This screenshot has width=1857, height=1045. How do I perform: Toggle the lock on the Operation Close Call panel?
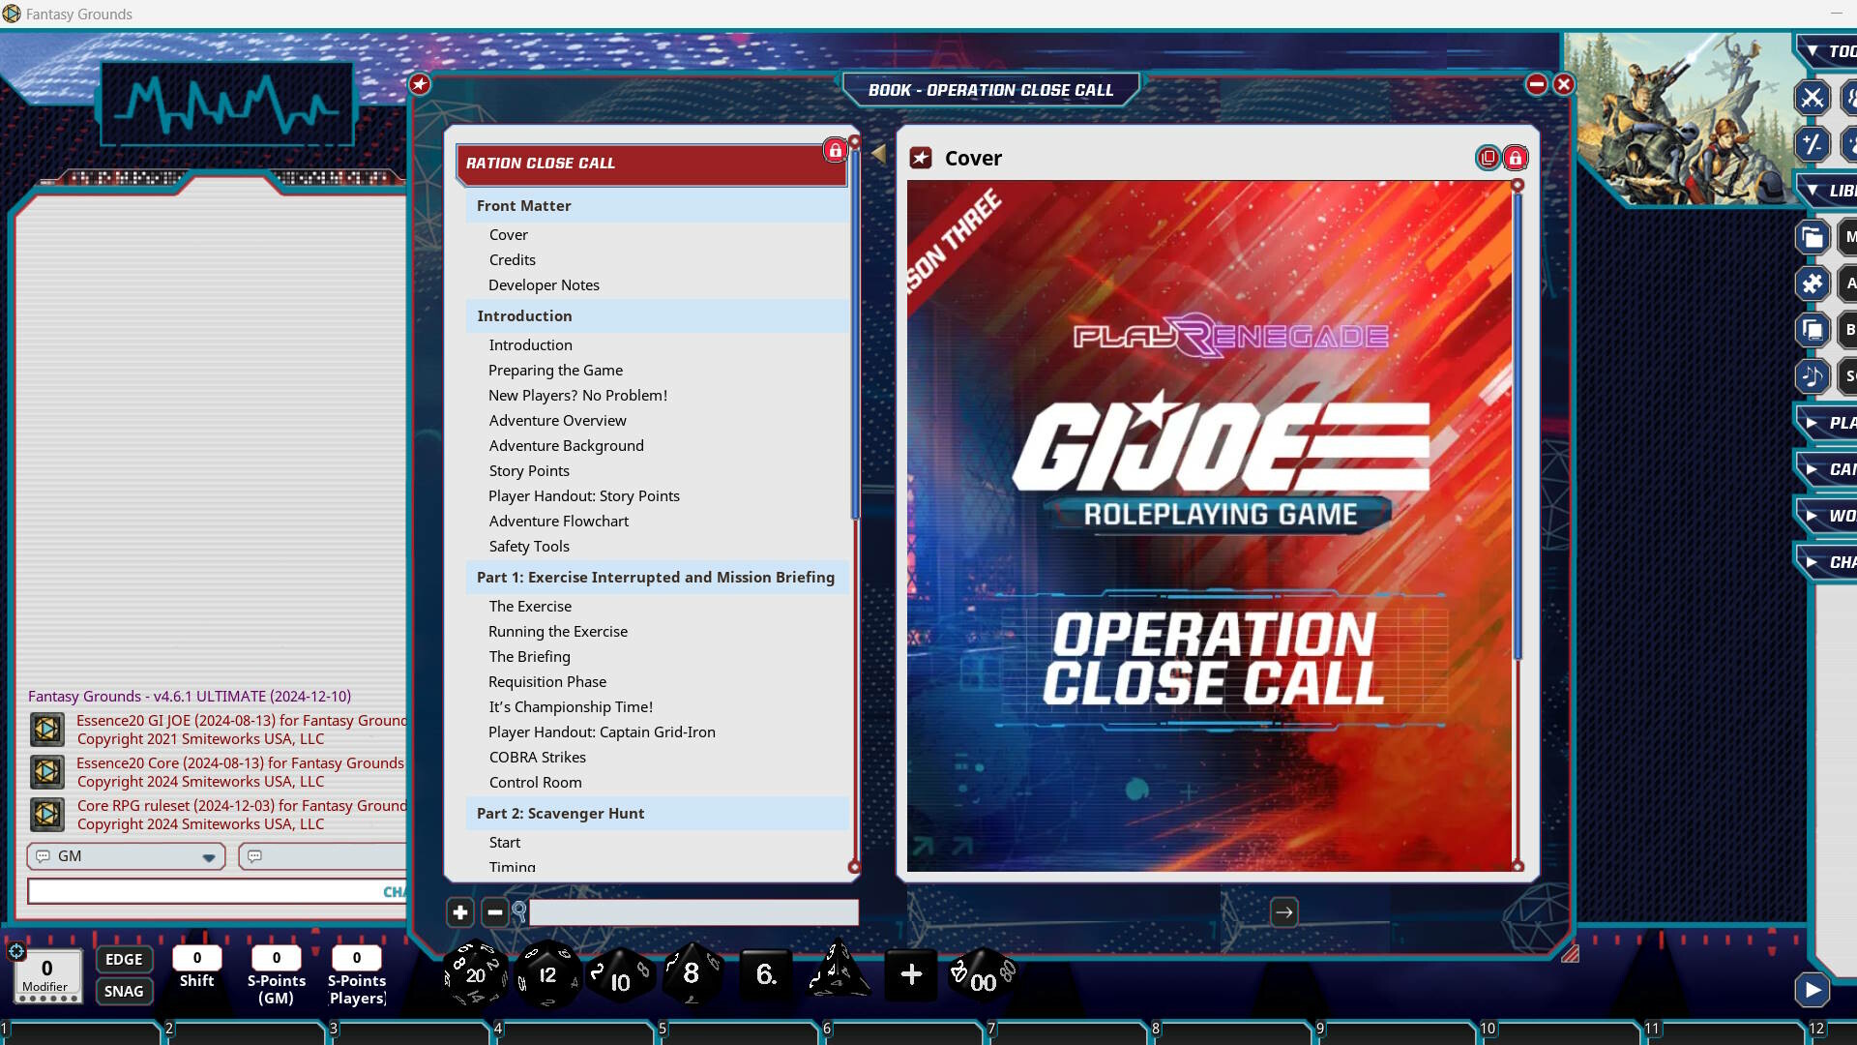(x=834, y=151)
